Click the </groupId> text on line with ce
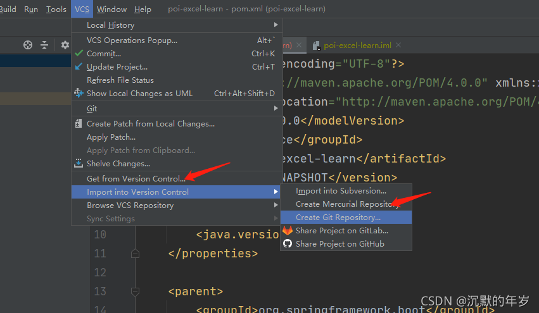This screenshot has height=313, width=539. click(x=327, y=140)
